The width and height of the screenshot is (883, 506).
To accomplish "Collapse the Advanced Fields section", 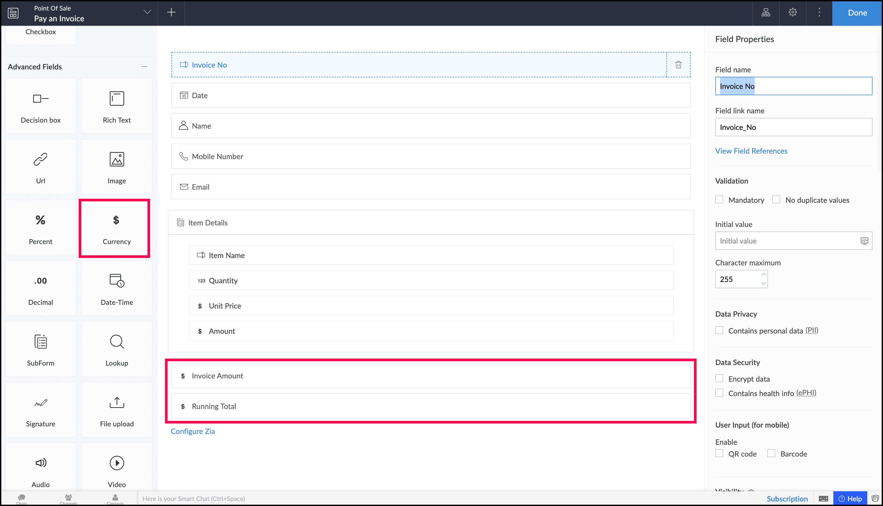I will [144, 67].
